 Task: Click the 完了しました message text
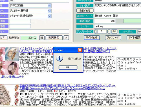[74, 59]
